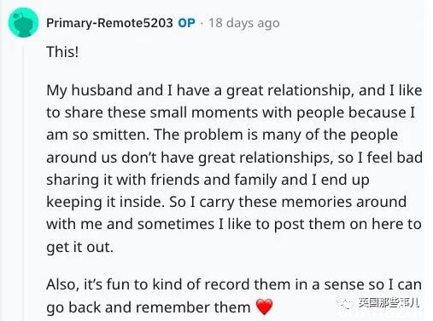Click the word 'smitten' in the comment
Screen dimensions: 433x321
pyautogui.click(x=120, y=135)
